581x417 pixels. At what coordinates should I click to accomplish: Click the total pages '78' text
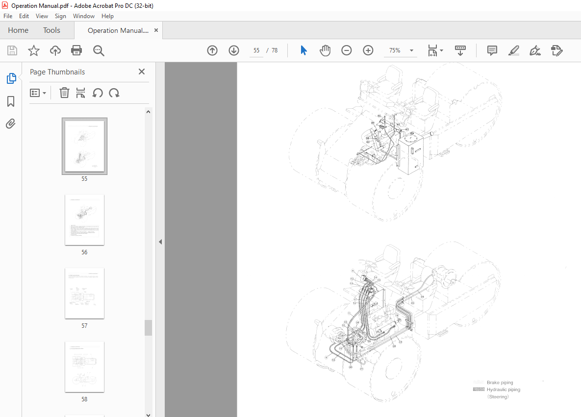pyautogui.click(x=275, y=50)
